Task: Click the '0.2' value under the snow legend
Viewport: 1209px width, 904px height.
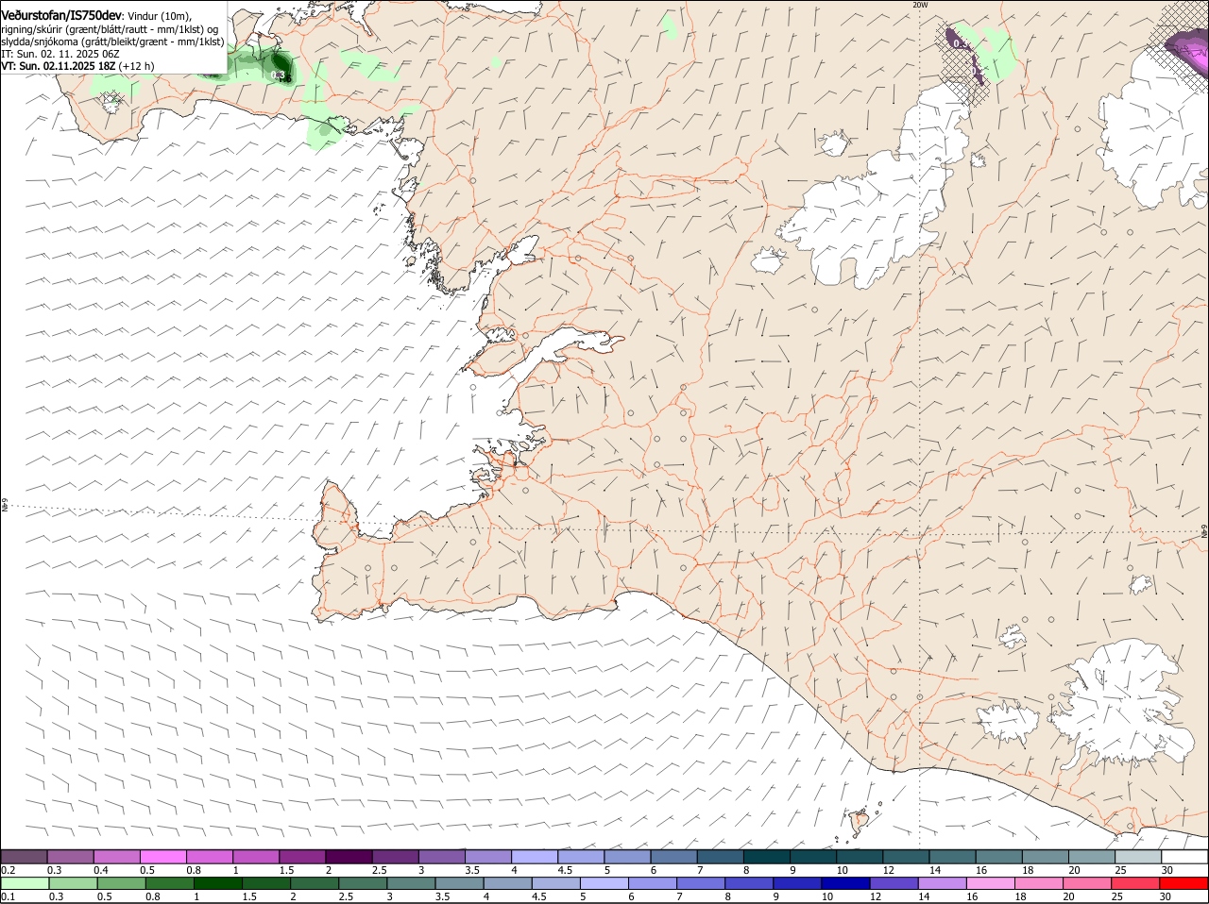Action: click(8, 869)
